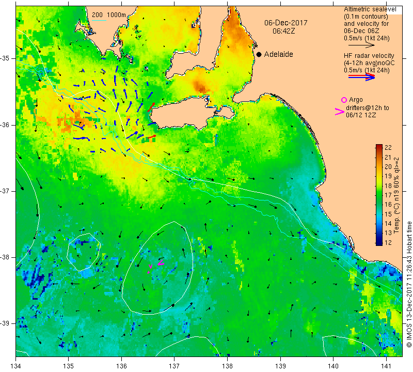Click the latitude label -39
413x372 pixels.
(x=5, y=323)
